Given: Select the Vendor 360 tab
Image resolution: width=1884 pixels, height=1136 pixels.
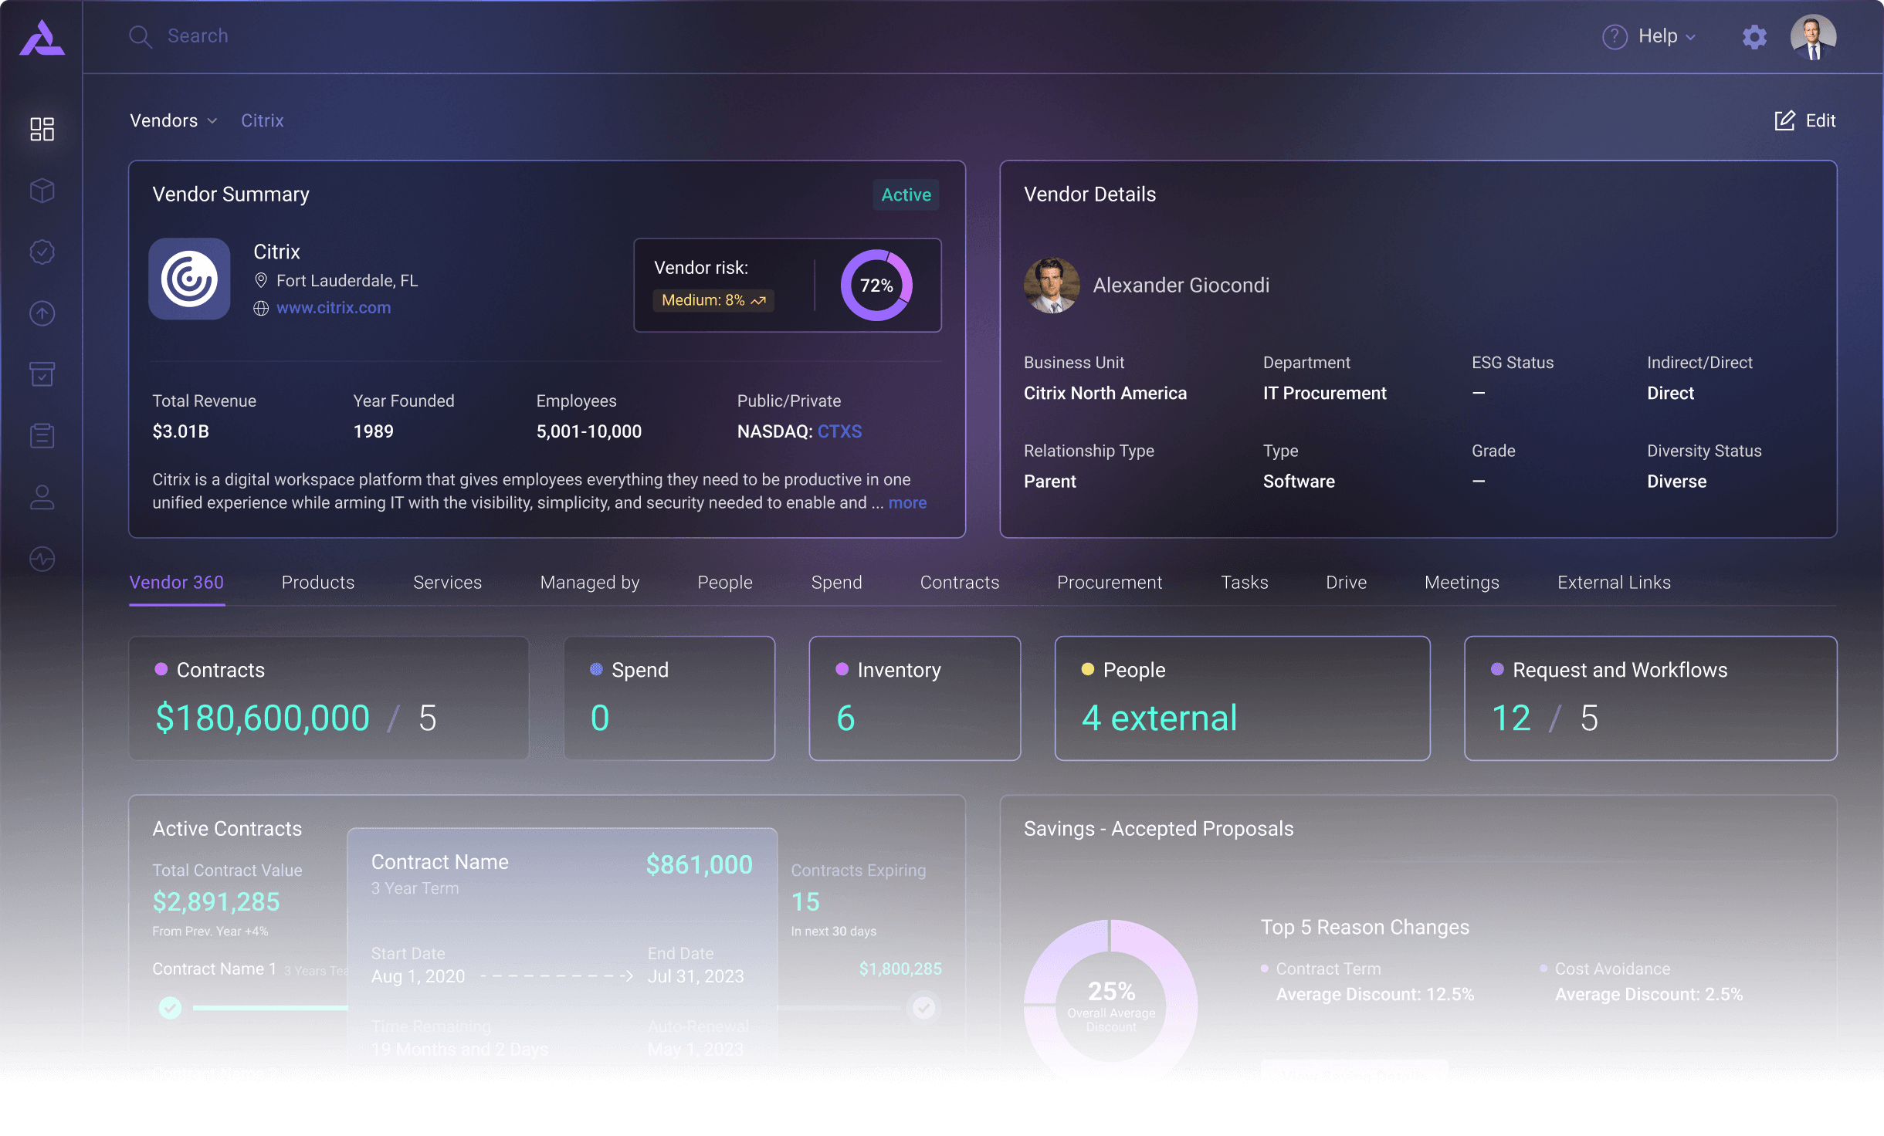Looking at the screenshot, I should [x=177, y=583].
